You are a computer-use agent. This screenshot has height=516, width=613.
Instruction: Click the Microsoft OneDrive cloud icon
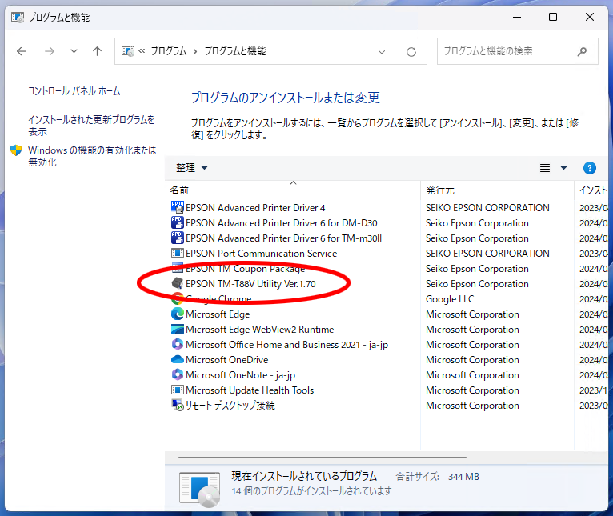[178, 360]
